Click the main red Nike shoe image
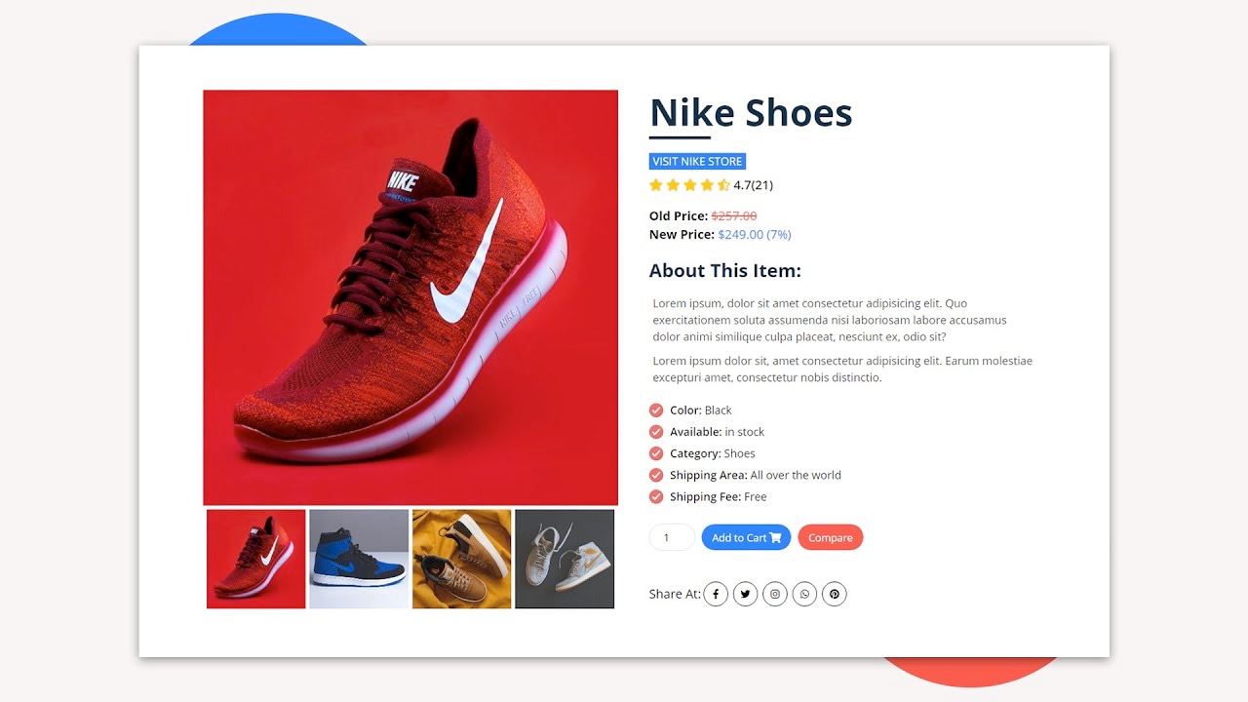Viewport: 1248px width, 702px height. pyautogui.click(x=410, y=297)
